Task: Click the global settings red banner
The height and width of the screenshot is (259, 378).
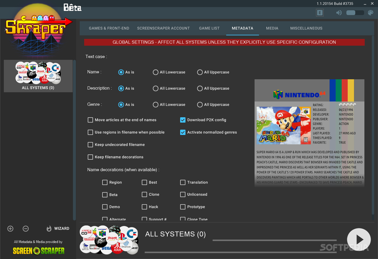Action: point(224,42)
